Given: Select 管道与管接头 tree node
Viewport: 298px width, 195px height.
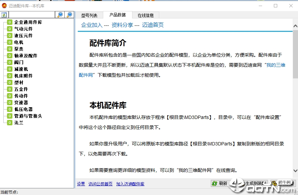Looking at the screenshot, I should pos(28,116).
